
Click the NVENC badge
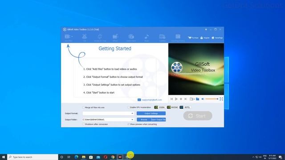coord(172,108)
